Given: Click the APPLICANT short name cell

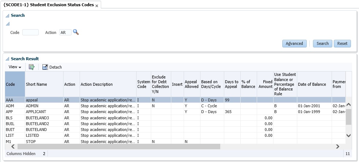Looking at the screenshot, I should 44,112.
